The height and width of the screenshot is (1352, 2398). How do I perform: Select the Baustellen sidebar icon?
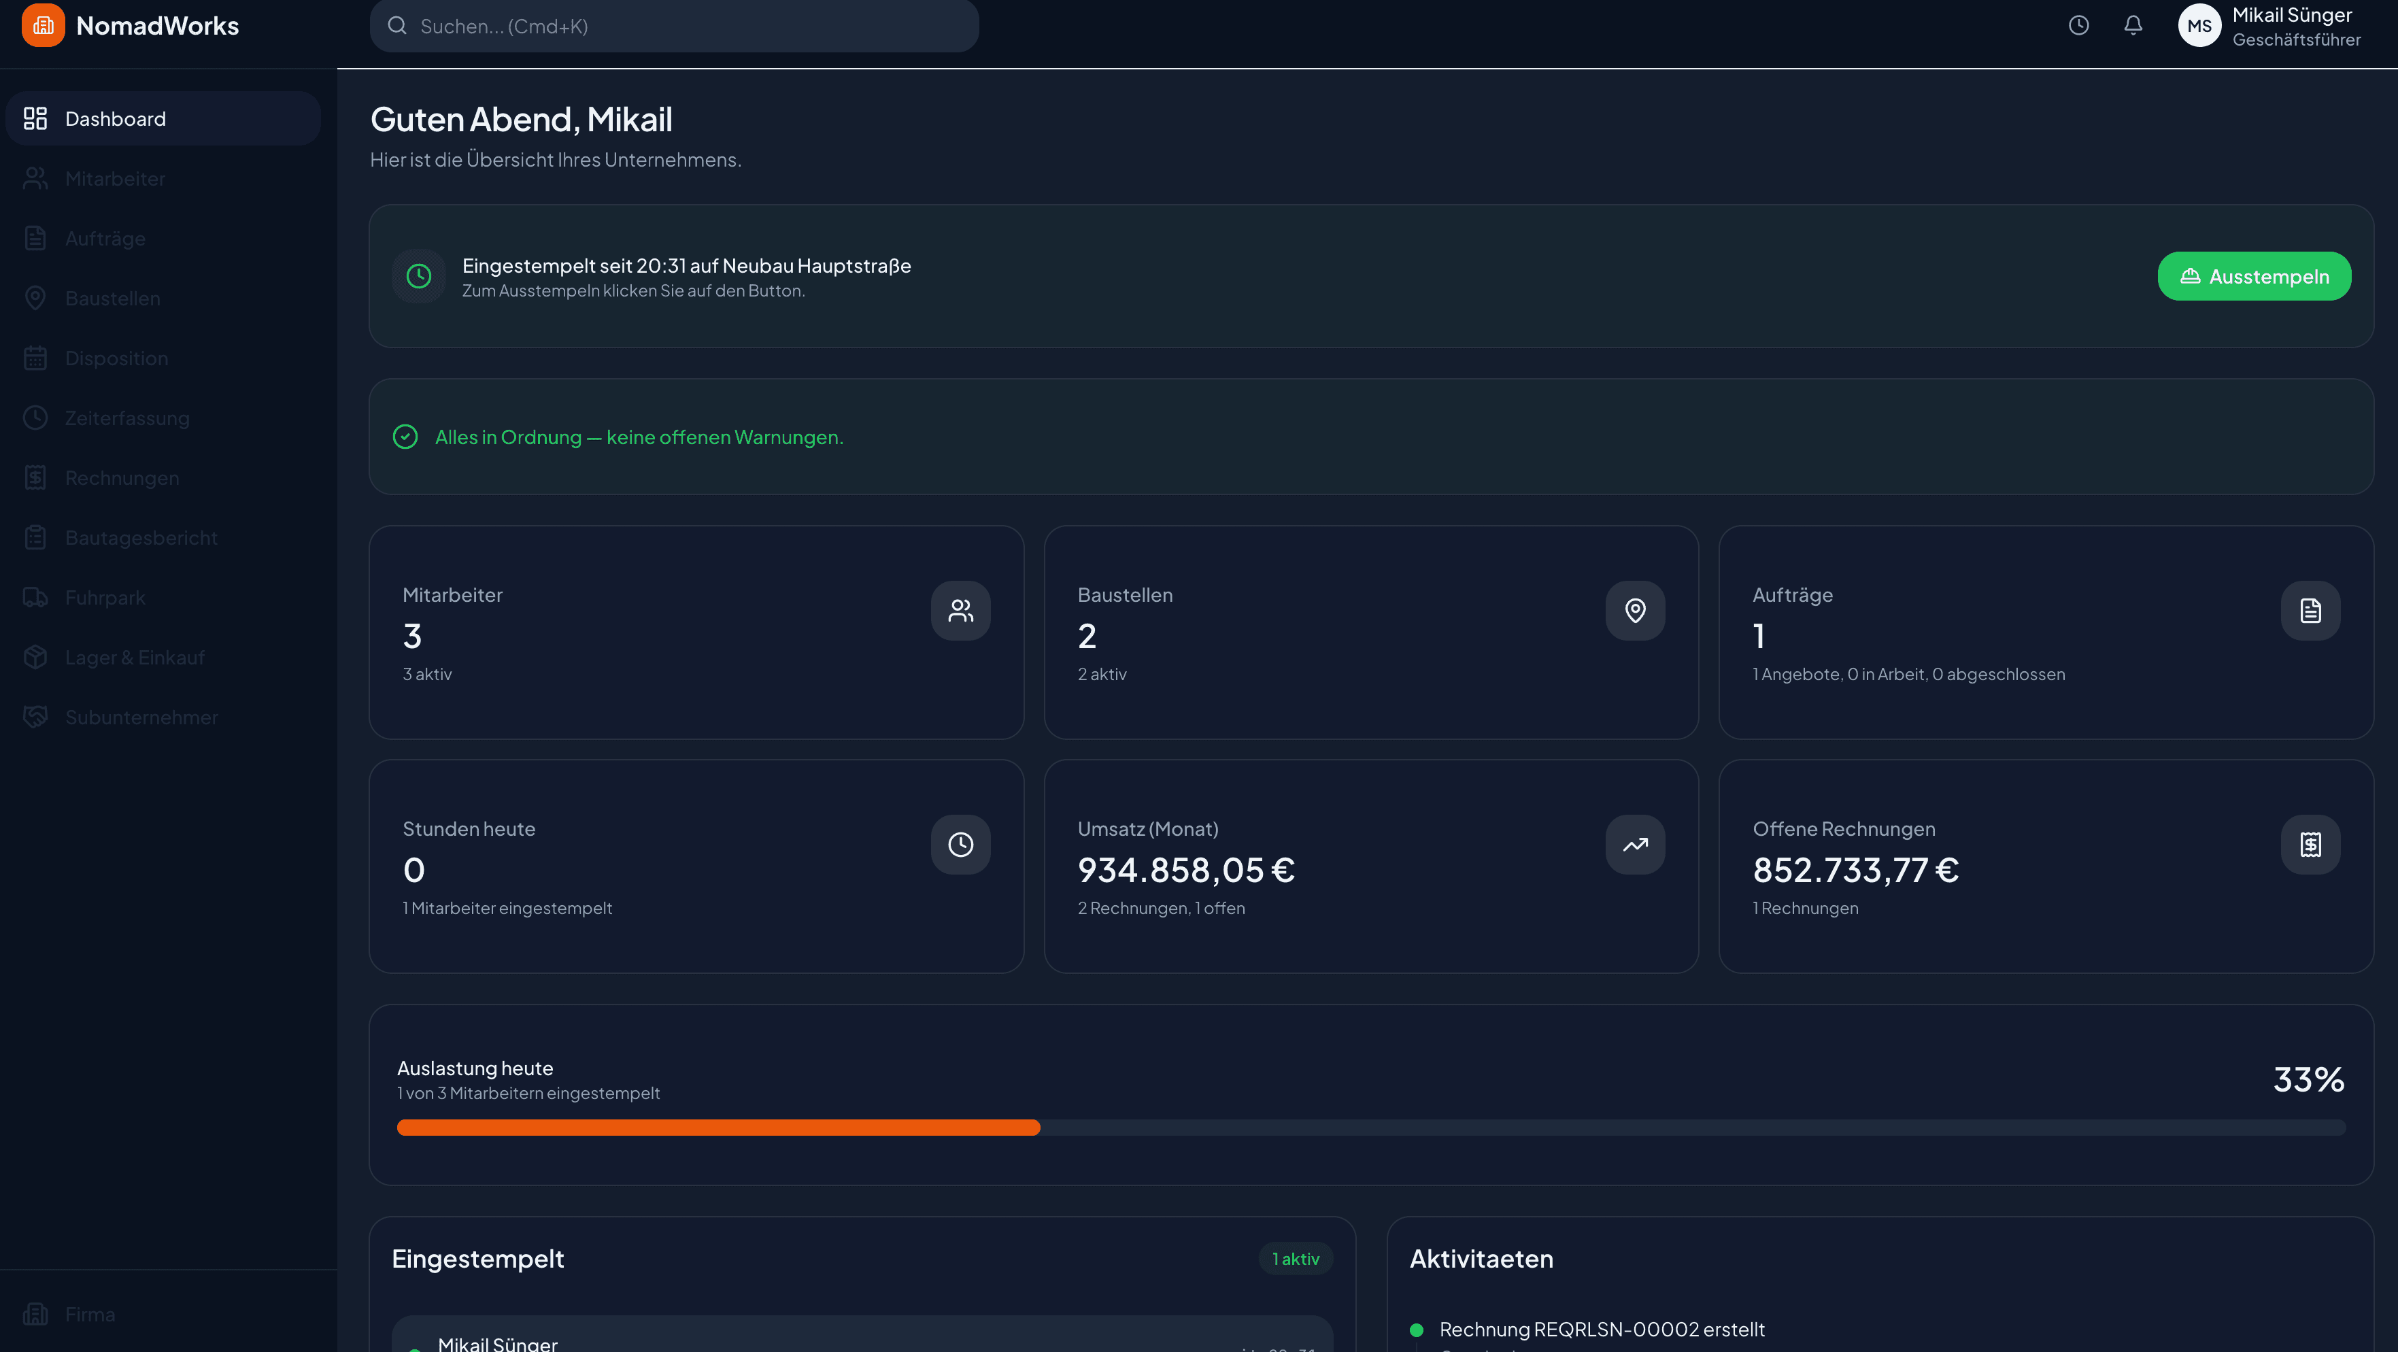click(35, 298)
